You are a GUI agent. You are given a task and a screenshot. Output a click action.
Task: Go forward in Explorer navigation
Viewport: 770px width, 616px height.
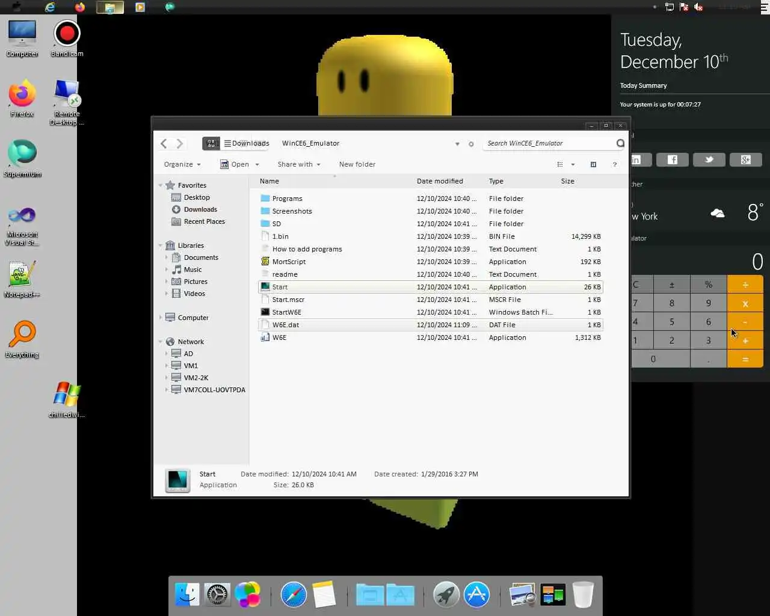click(x=179, y=143)
